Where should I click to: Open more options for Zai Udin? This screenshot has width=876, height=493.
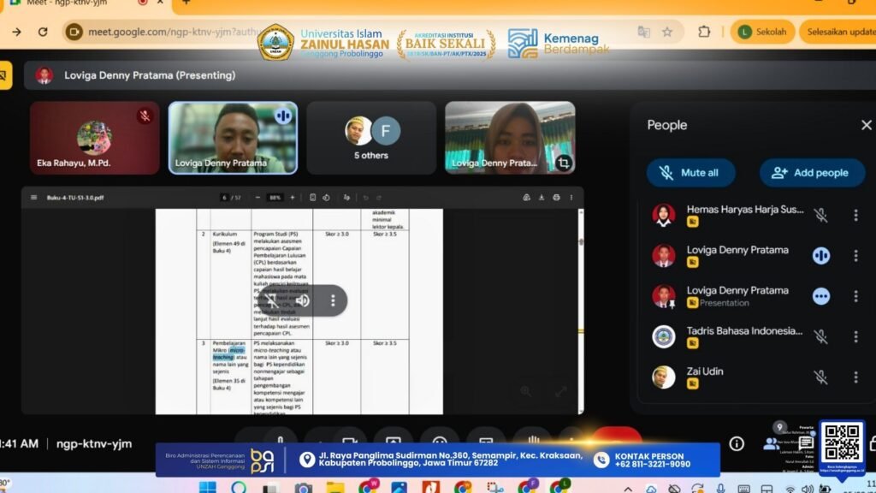pos(855,377)
